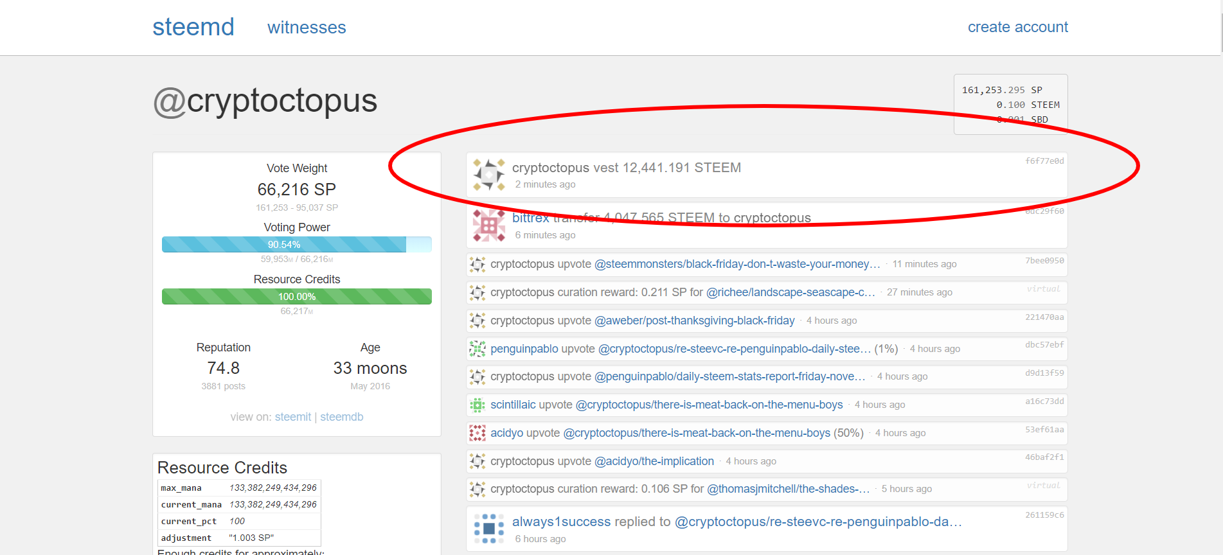
Task: Open penguinpablo daily-steem-stats-report post link
Action: point(730,376)
